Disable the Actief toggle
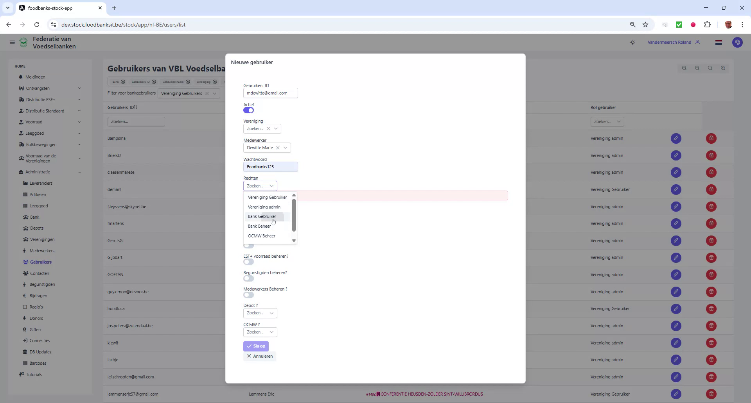This screenshot has width=751, height=403. click(x=248, y=110)
